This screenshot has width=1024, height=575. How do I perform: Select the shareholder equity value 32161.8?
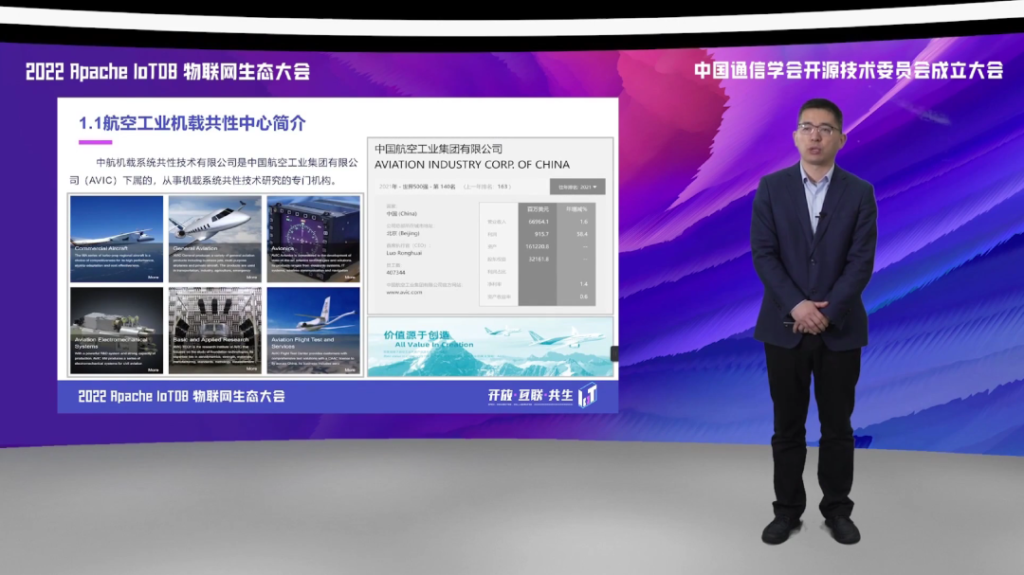coord(539,260)
